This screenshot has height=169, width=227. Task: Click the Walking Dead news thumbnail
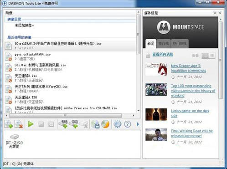coord(156,134)
